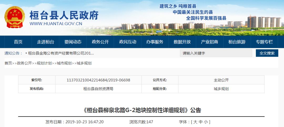
Task: Click the 城乡规划 category table cell
Action: [x=221, y=89]
